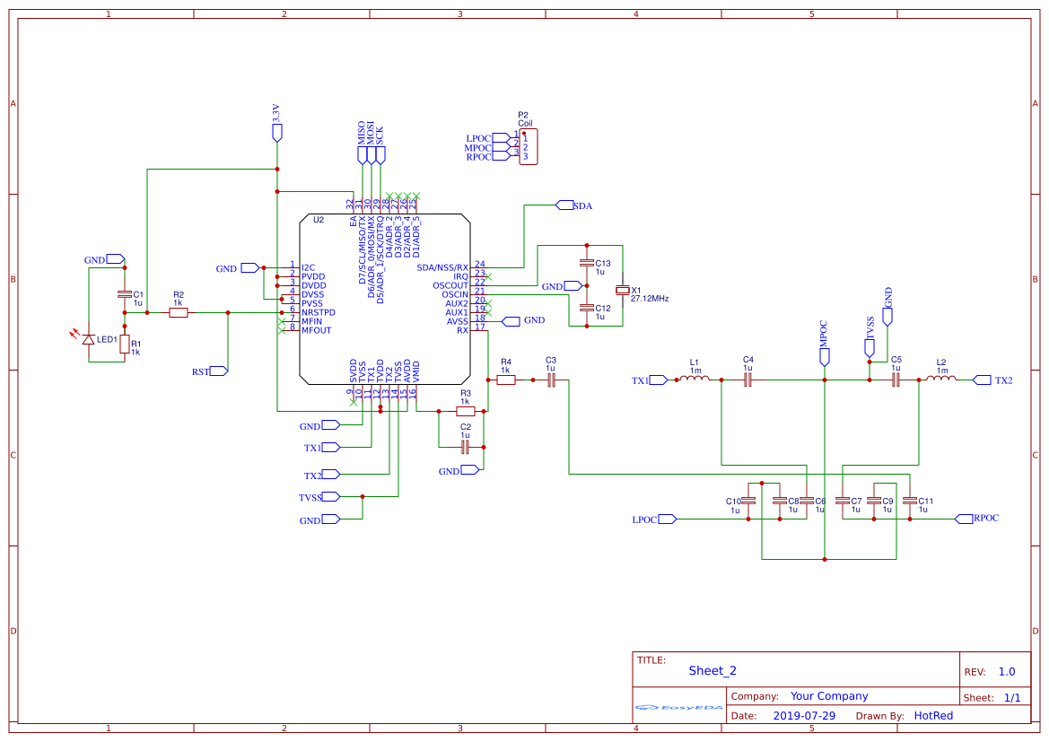Click the EasyEDA logo in title block
This screenshot has height=742, width=1049.
click(x=678, y=708)
